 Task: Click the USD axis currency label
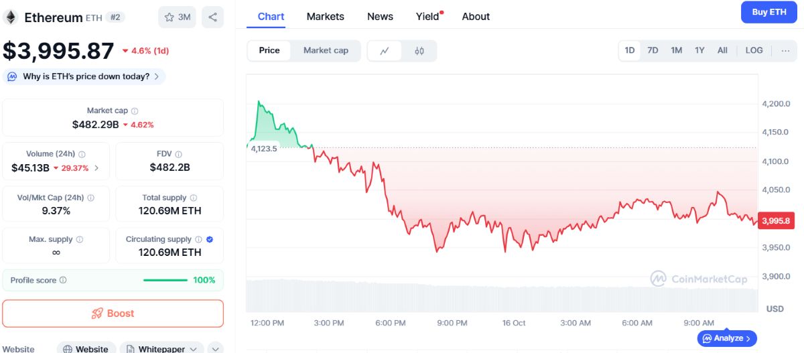point(775,309)
